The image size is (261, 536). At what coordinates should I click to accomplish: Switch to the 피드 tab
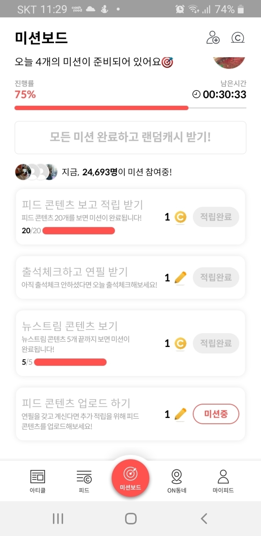pos(84,481)
